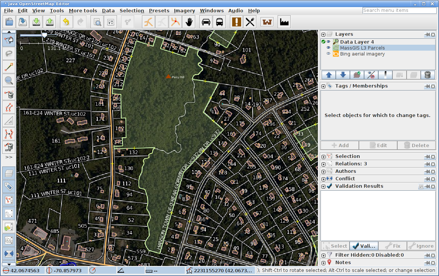Collapse the Validation Results panel
The height and width of the screenshot is (276, 439).
point(323,187)
